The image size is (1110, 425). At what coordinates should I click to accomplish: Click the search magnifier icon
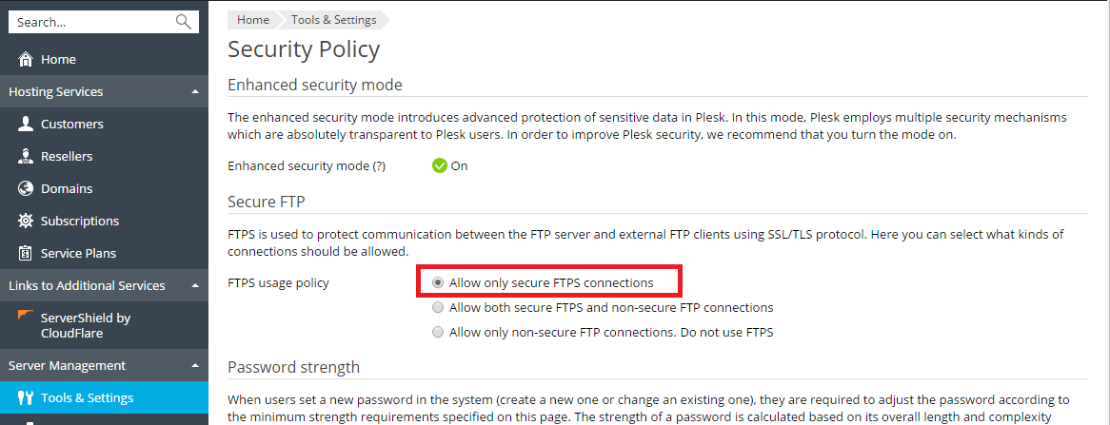(184, 22)
